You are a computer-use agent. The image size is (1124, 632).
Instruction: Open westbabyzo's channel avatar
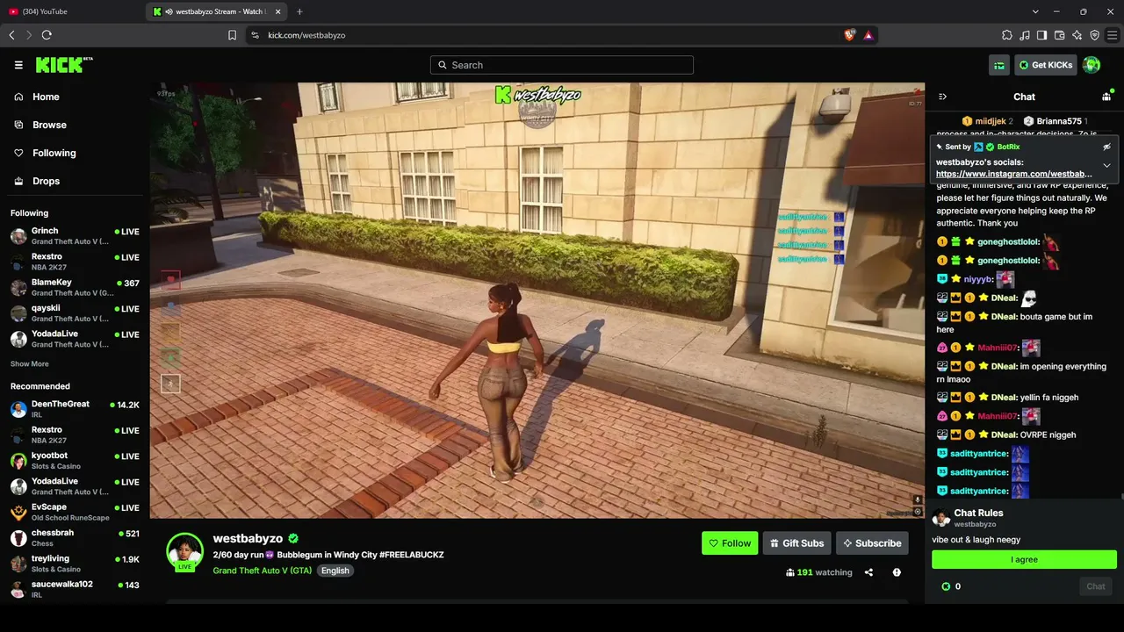tap(185, 551)
